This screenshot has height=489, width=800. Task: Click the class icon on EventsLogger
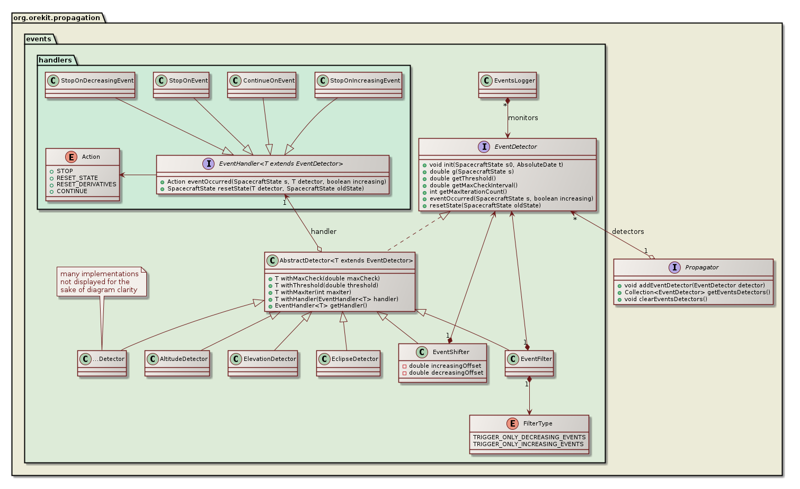pos(486,81)
